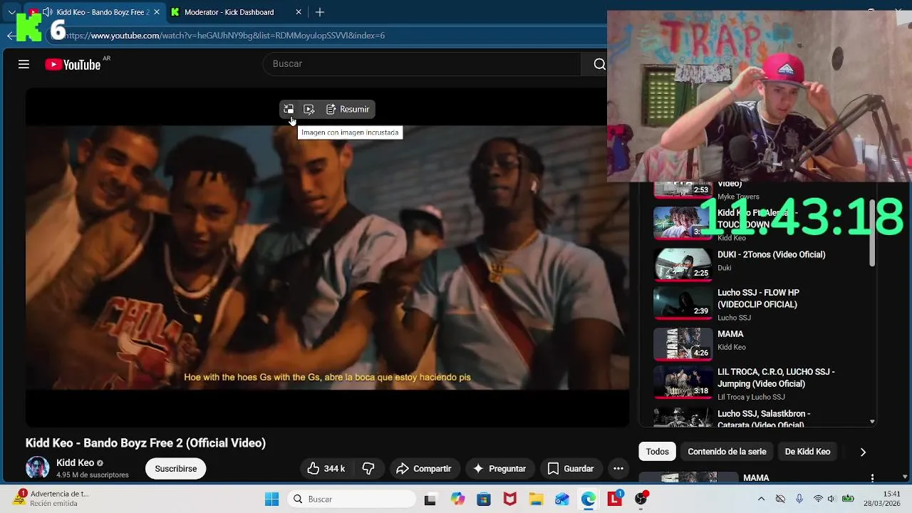This screenshot has width=912, height=513.
Task: Mute the YouTube tab via speaker icon
Action: [x=47, y=12]
